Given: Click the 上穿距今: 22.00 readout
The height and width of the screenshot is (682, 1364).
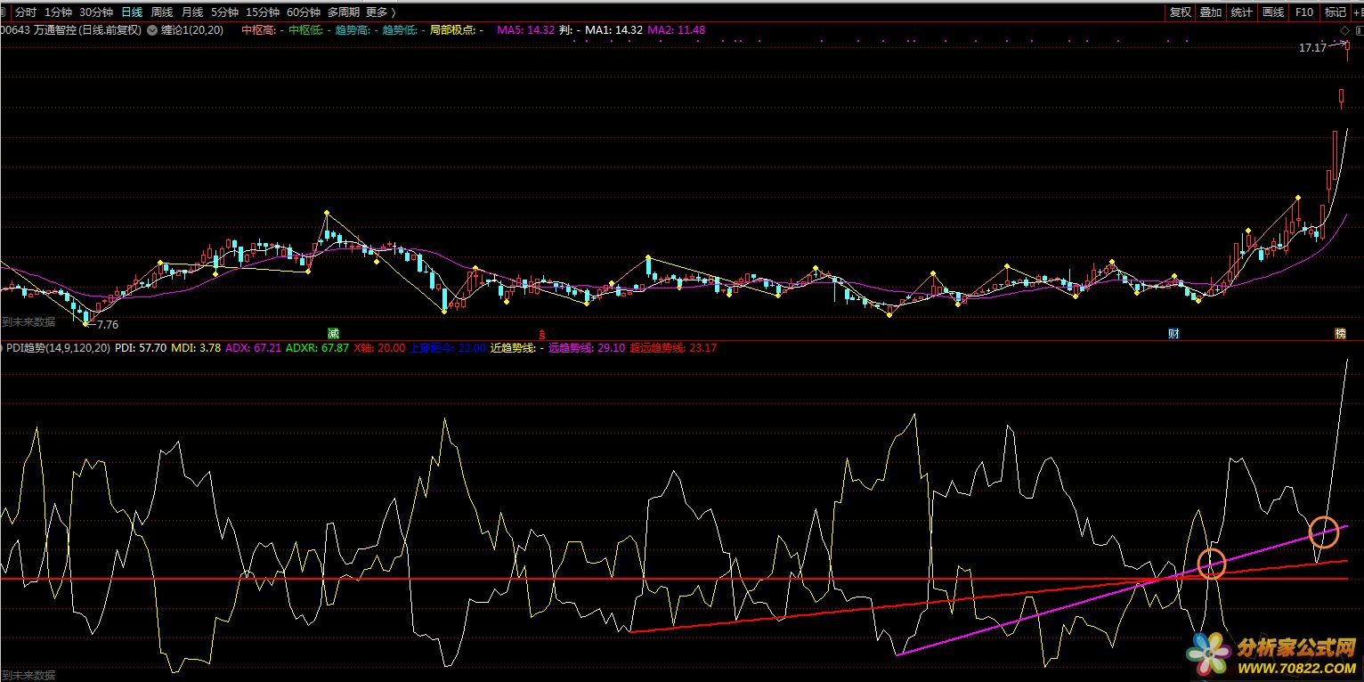Looking at the screenshot, I should tap(448, 348).
